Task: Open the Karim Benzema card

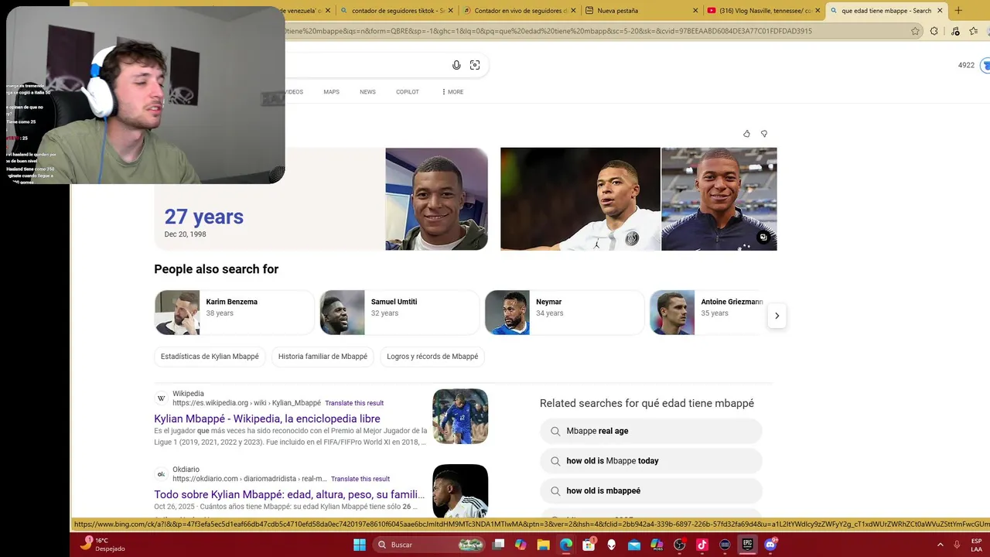Action: (x=234, y=313)
